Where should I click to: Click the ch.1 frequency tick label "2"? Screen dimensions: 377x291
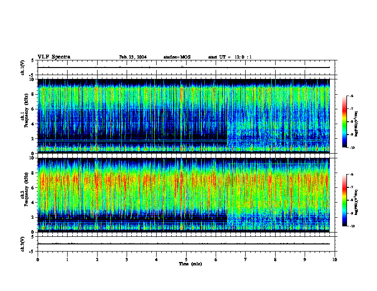(x=33, y=139)
